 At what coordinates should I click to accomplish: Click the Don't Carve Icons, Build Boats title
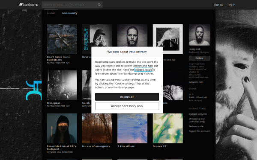pos(59,58)
